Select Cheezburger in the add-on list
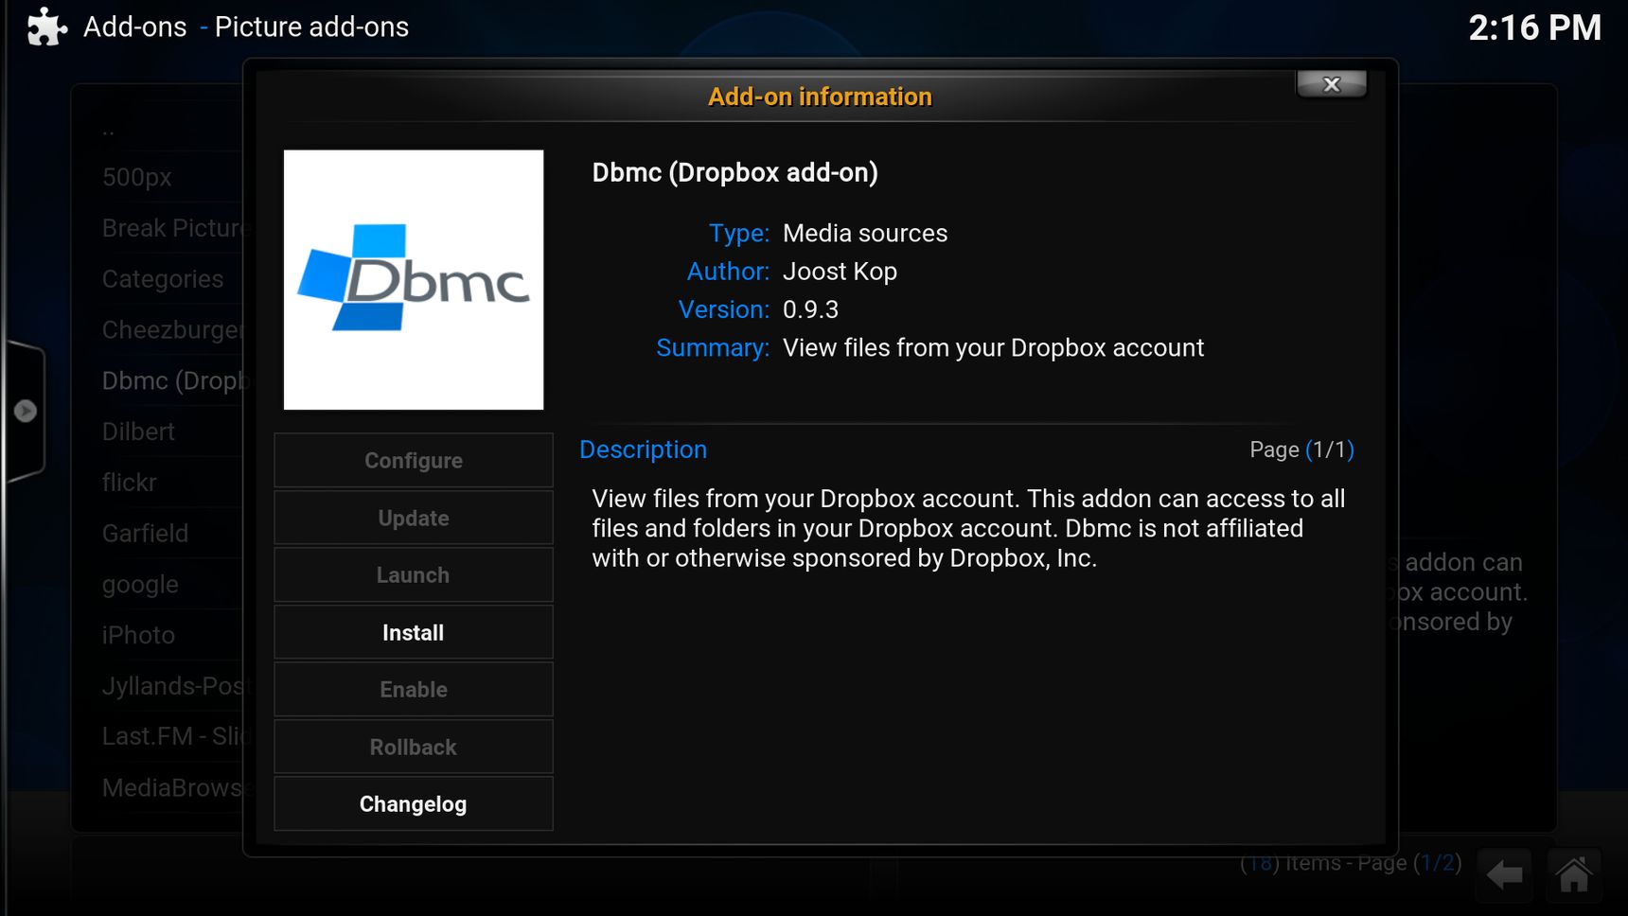 (173, 330)
